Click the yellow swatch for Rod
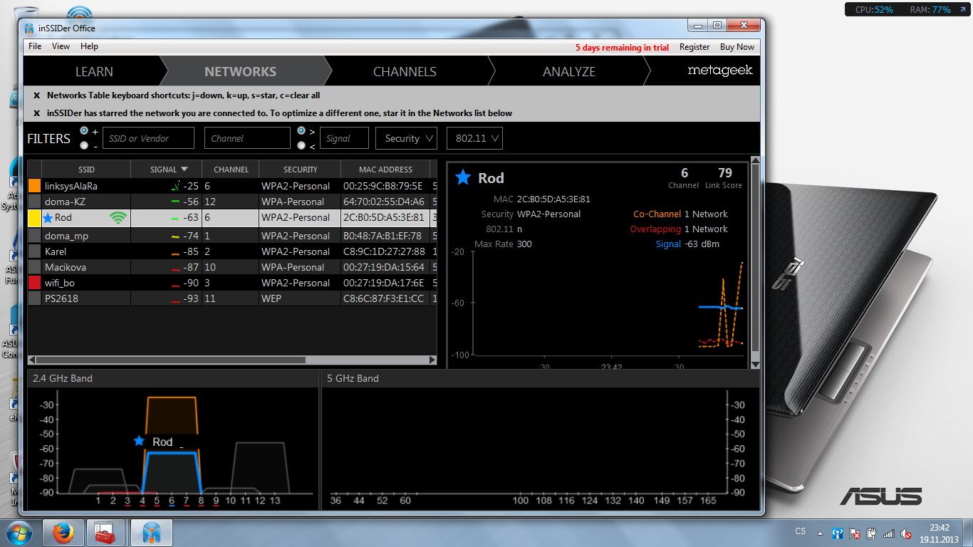 (34, 218)
